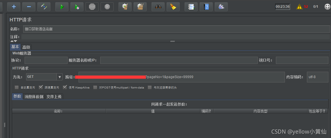The image size is (331, 138).
Task: Click the 内容编码 utf-8 field
Action: click(x=317, y=77)
